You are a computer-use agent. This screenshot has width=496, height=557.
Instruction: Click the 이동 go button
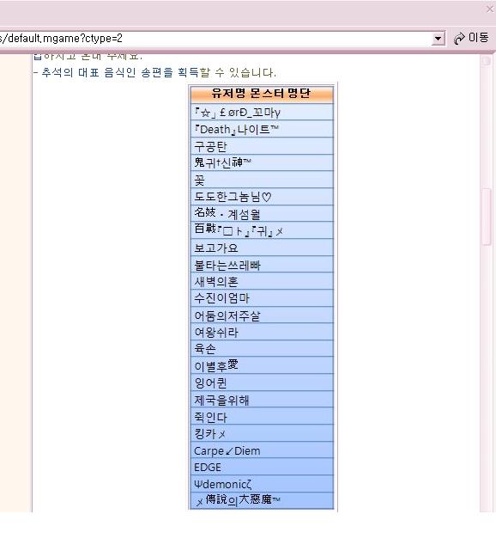coord(471,38)
